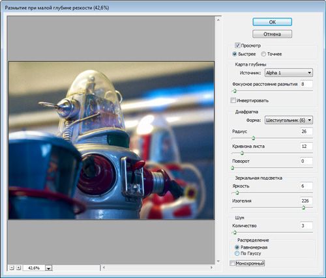The image size is (326, 278).
Task: Click the zoom in plus icon
Action: pyautogui.click(x=19, y=268)
